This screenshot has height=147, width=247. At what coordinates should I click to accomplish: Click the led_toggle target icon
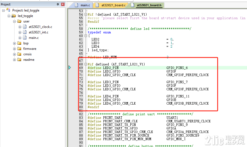click(14, 16)
